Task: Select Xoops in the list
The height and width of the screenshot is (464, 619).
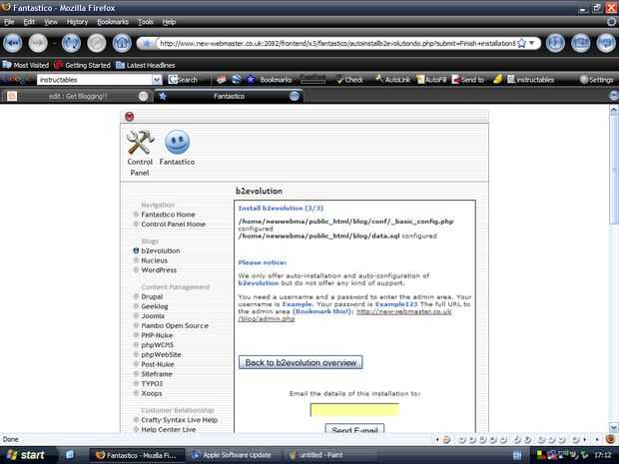Action: pyautogui.click(x=152, y=393)
